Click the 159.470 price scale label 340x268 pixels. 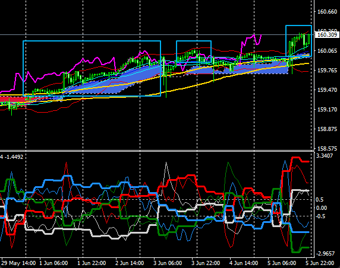click(x=327, y=90)
